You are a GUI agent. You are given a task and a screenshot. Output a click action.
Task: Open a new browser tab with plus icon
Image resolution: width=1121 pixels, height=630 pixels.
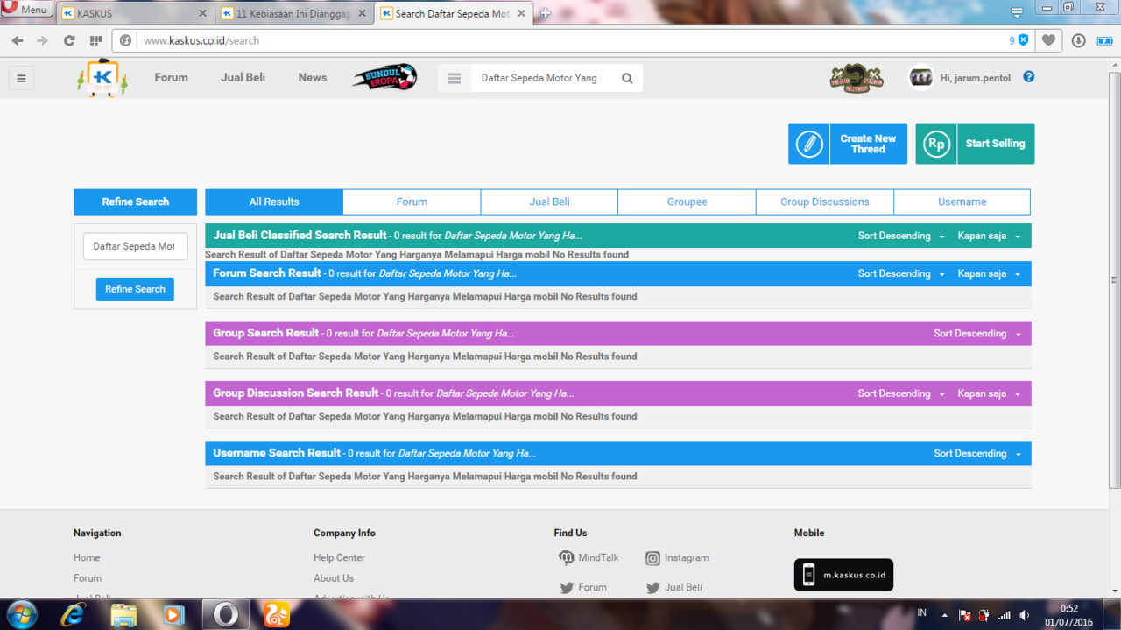click(x=545, y=13)
